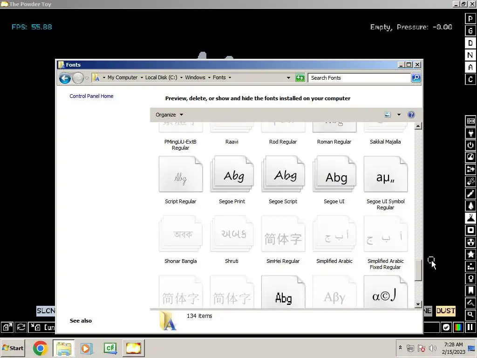Image resolution: width=477 pixels, height=358 pixels.
Task: Open Powder Toy element search magnifier
Action: (x=470, y=315)
